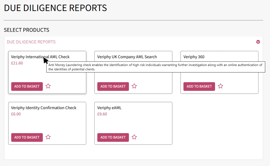Dismiss the Anti Money Laundering tooltip
Viewport: 270px width, 166px height.
coord(156,67)
